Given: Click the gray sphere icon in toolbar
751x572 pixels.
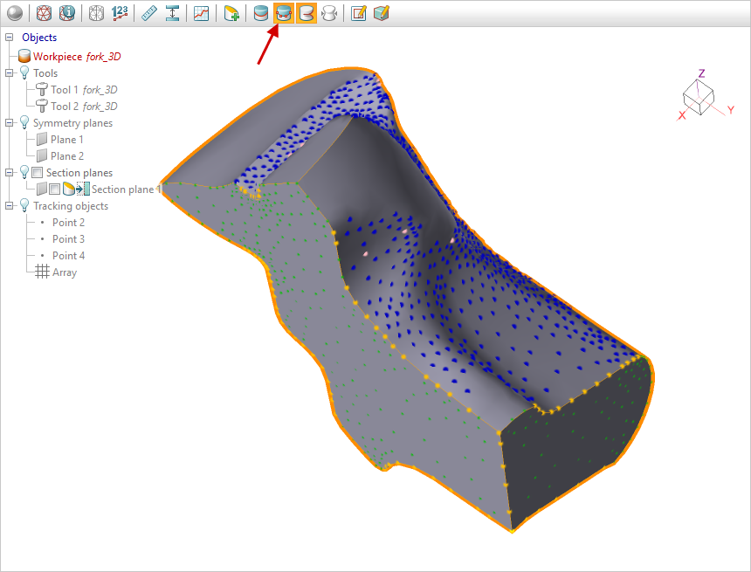Looking at the screenshot, I should pos(14,13).
